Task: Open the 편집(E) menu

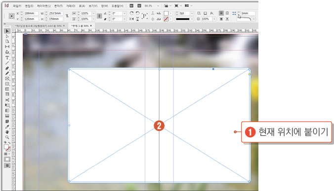Action: [x=29, y=6]
